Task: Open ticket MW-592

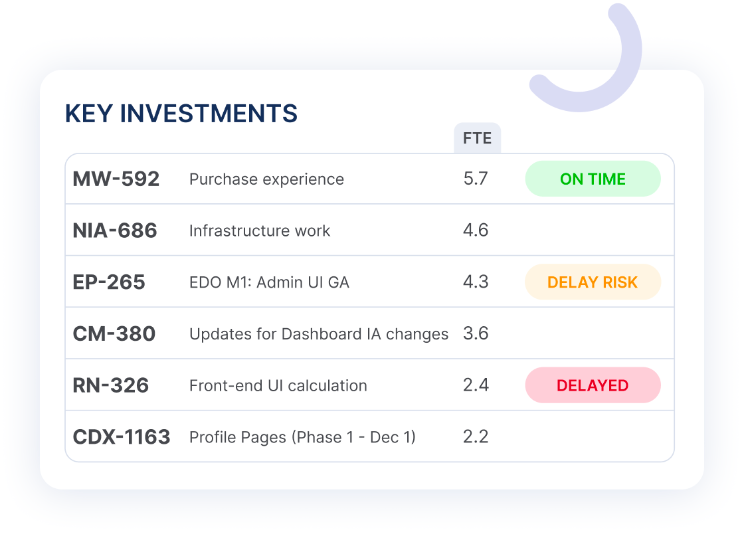Action: coord(116,179)
